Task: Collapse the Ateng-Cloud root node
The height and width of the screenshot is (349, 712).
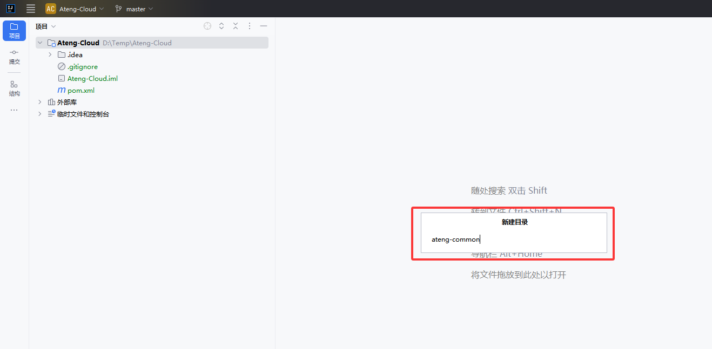Action: [x=40, y=43]
